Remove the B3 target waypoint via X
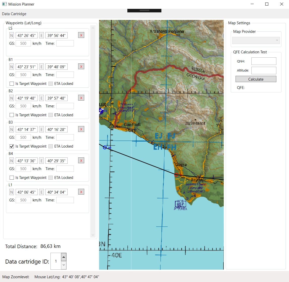Image resolution: width=289 pixels, height=282 pixels. coord(81,129)
